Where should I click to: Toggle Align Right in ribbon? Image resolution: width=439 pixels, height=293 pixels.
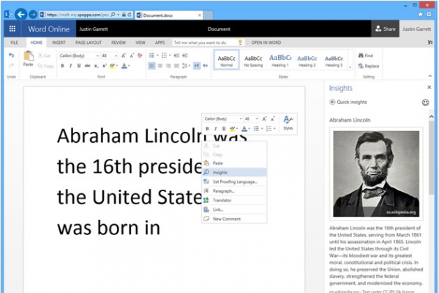click(168, 66)
